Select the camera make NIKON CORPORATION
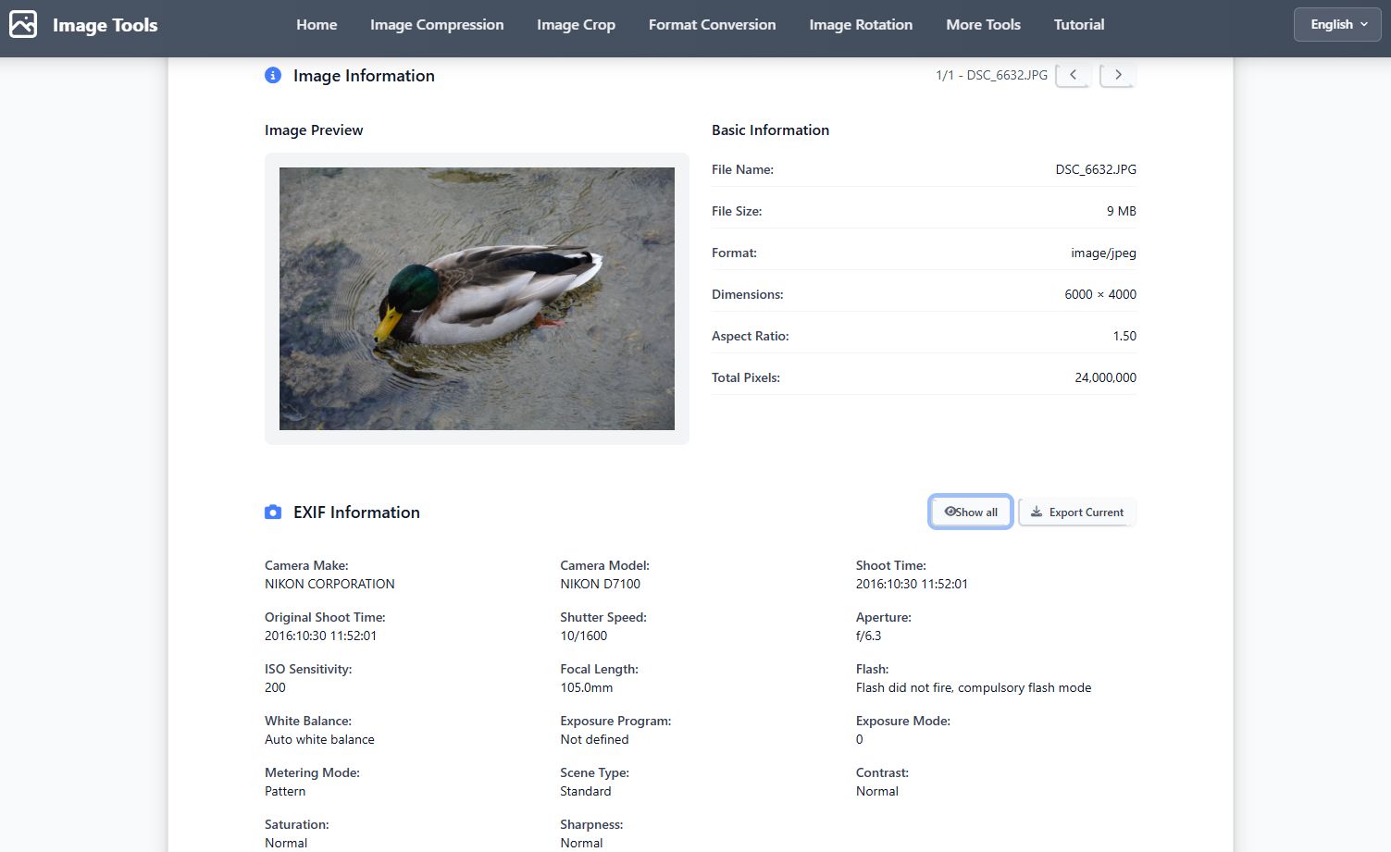Screen dimensions: 1391x852 tap(329, 584)
